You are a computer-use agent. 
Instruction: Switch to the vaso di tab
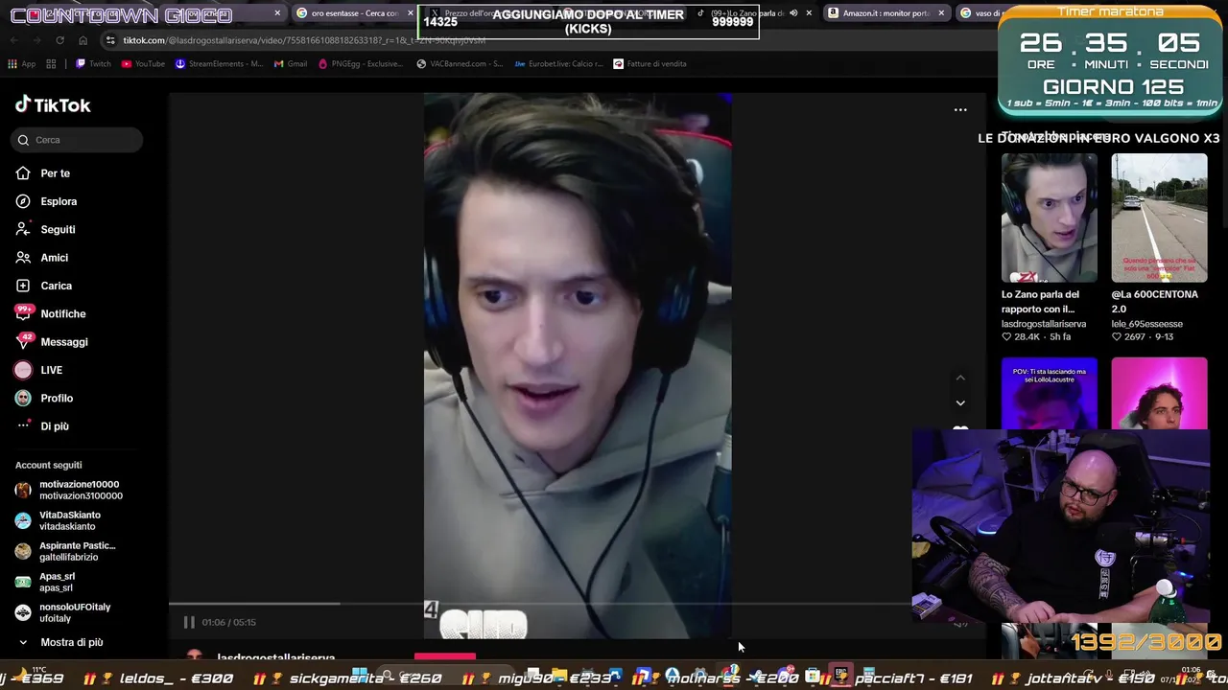coord(977,13)
